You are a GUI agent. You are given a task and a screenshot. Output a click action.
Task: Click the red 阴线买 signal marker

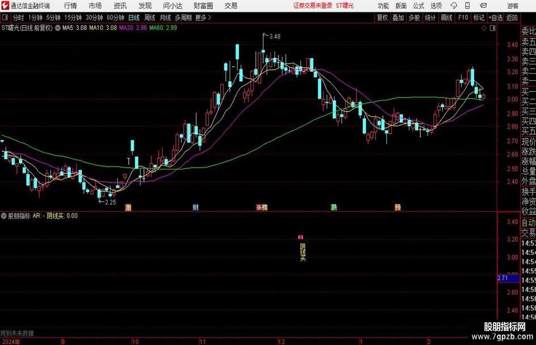(301, 237)
